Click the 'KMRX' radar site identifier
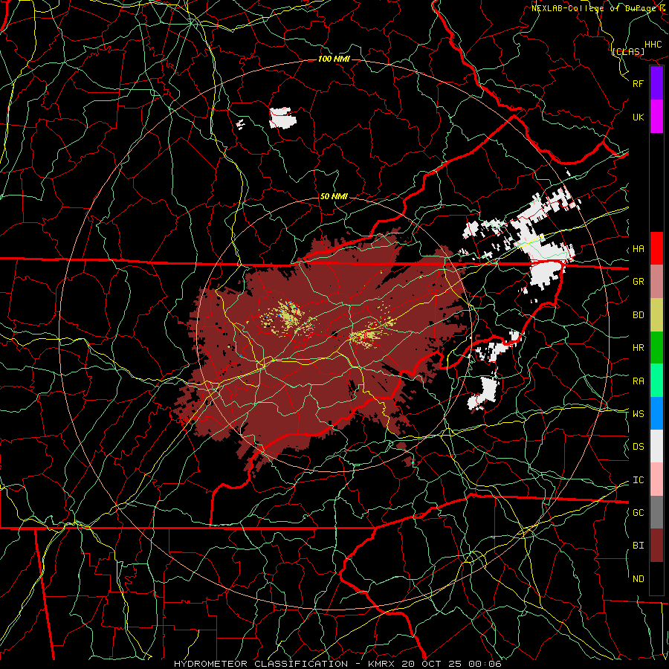The image size is (669, 669). 381,664
